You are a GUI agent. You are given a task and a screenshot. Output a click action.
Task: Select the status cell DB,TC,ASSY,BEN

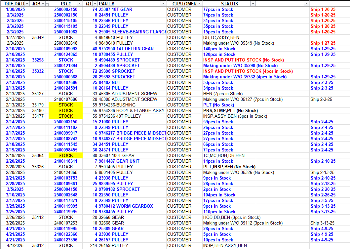tap(229, 37)
